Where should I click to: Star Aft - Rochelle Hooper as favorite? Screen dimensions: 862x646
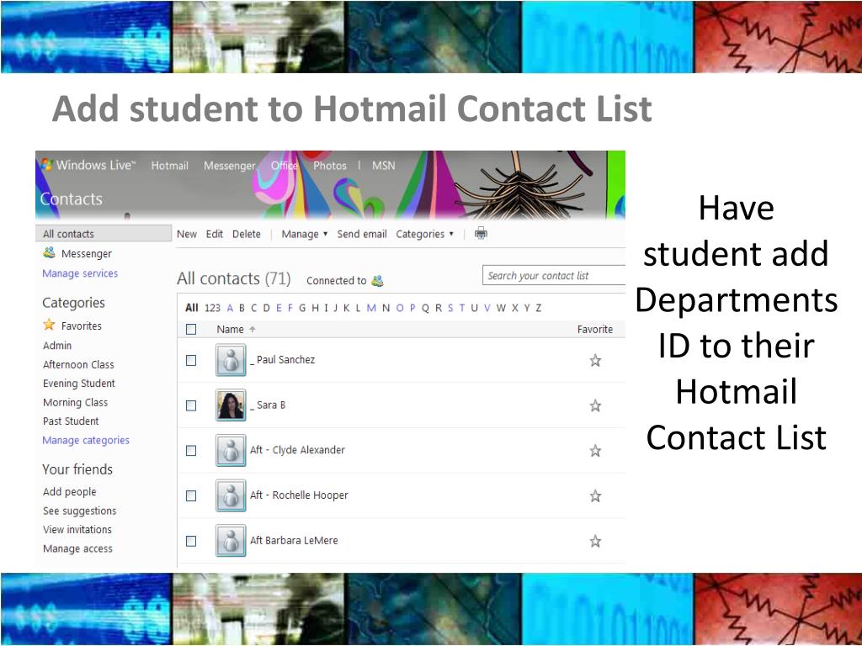595,496
